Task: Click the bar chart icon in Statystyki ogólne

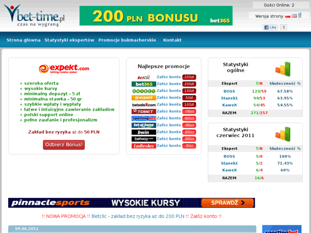Action: pos(283,69)
